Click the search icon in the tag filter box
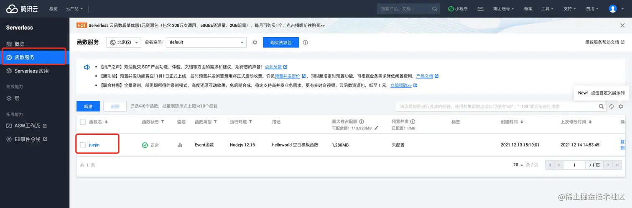 [601, 106]
